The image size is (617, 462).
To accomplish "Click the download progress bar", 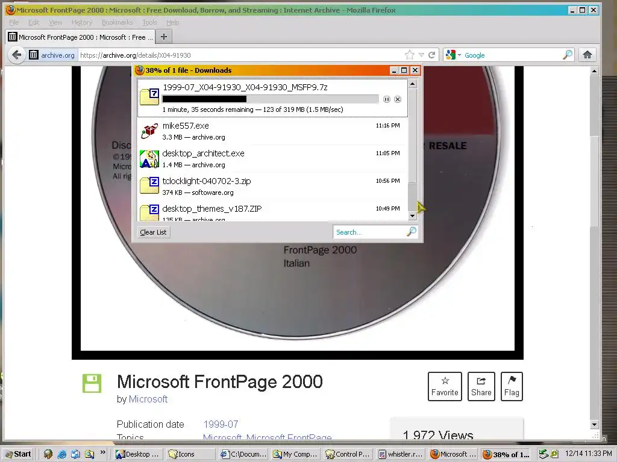I will click(x=271, y=99).
